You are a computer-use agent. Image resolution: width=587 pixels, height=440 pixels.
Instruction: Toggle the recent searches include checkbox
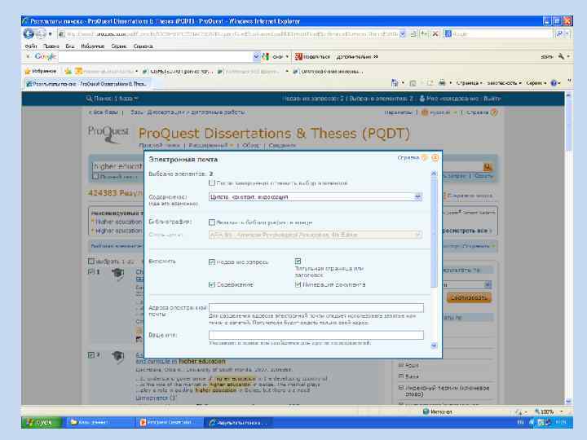(x=212, y=262)
